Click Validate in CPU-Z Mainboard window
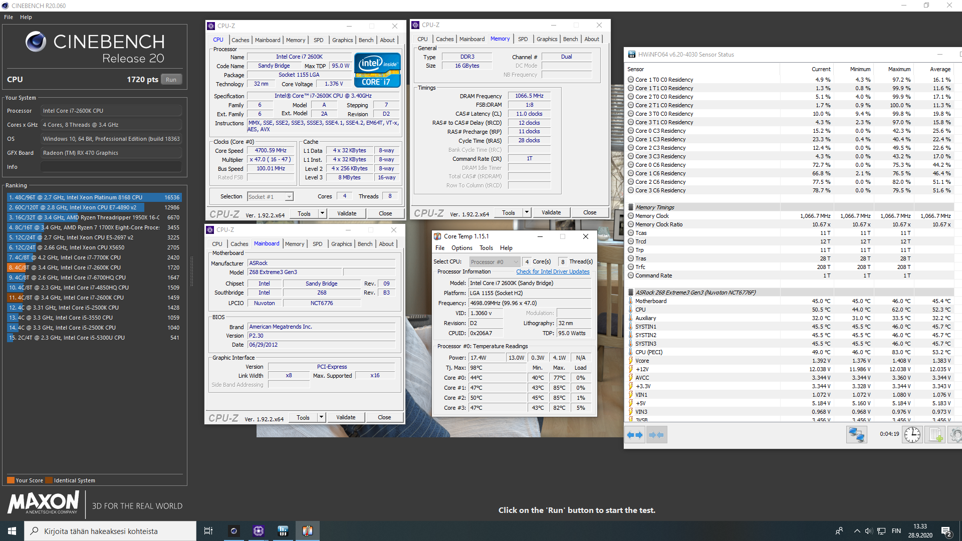The height and width of the screenshot is (541, 962). (346, 418)
